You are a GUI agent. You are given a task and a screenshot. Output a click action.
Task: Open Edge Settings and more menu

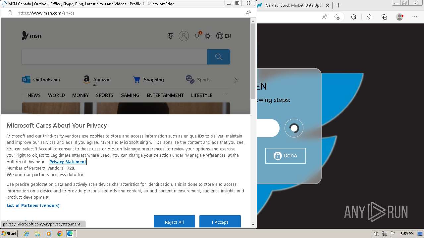coord(415,17)
